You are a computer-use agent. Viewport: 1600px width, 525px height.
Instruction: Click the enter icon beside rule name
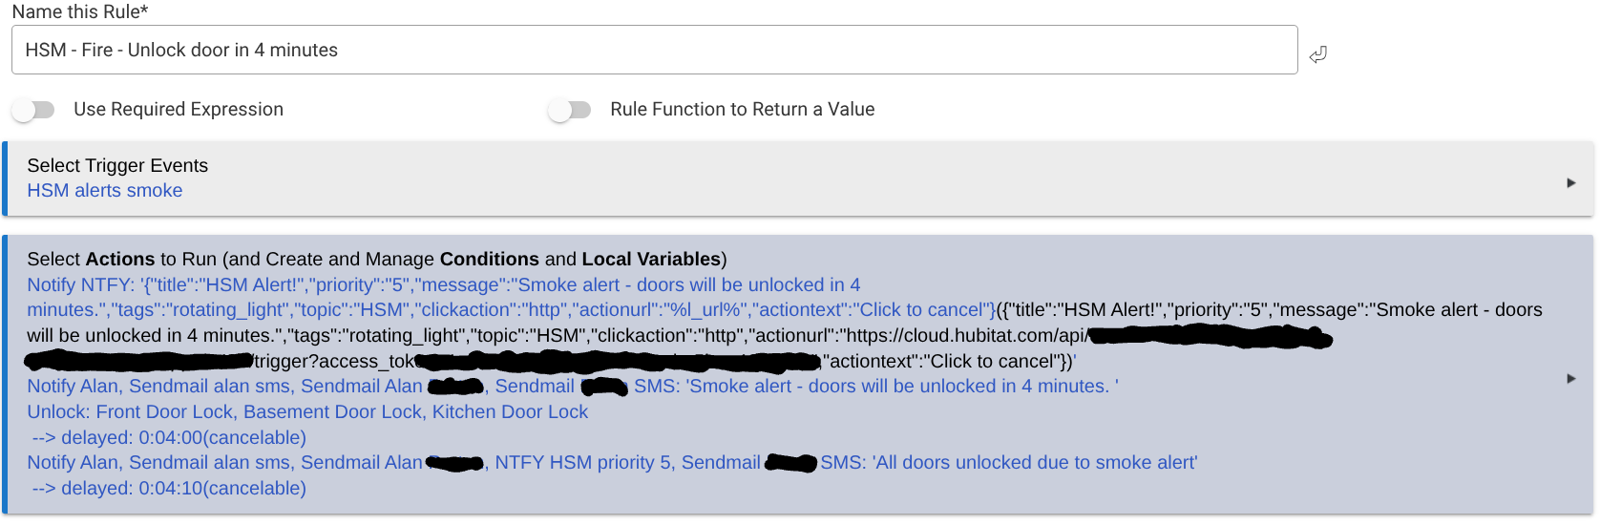1317,54
